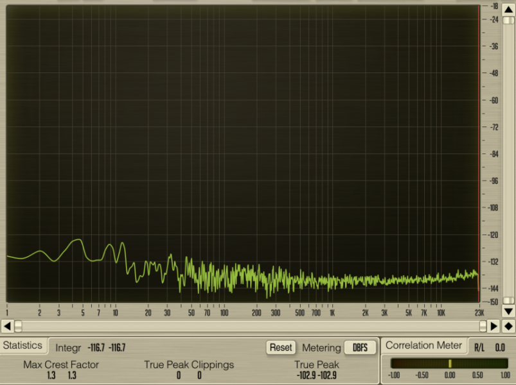Screen dimensions: 516x385
Task: Click the diamond zoom-reset icon
Action: point(508,326)
